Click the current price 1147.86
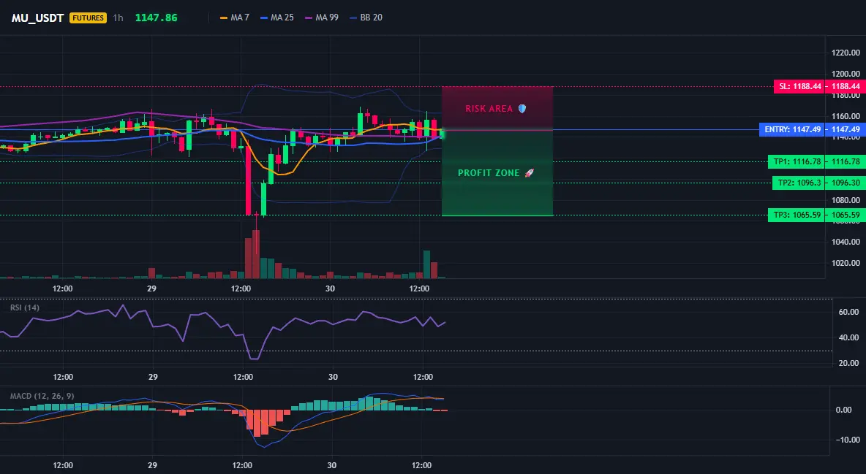This screenshot has height=474, width=866. [x=157, y=18]
